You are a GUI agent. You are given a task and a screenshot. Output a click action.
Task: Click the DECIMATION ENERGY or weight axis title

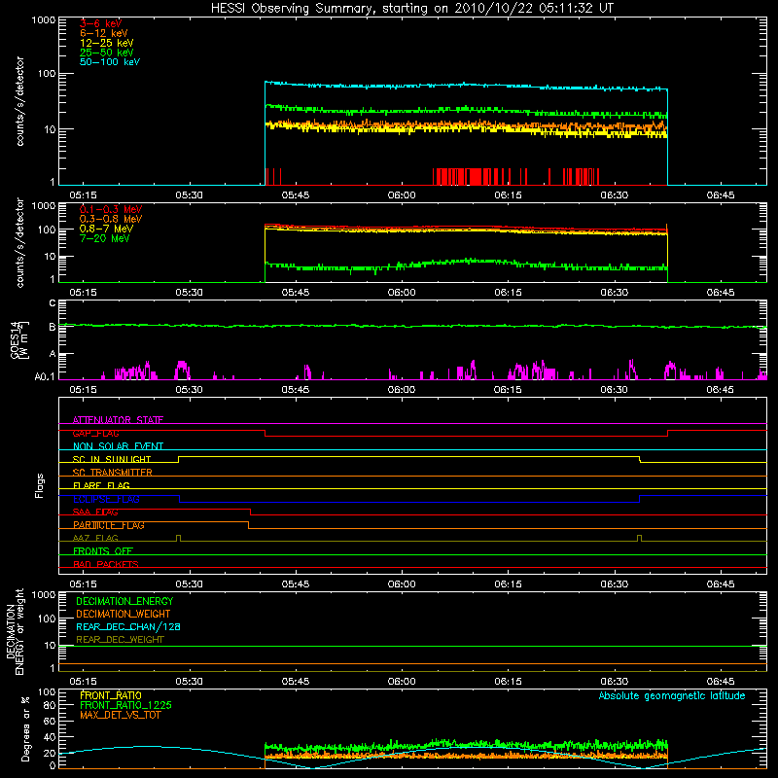click(x=15, y=631)
